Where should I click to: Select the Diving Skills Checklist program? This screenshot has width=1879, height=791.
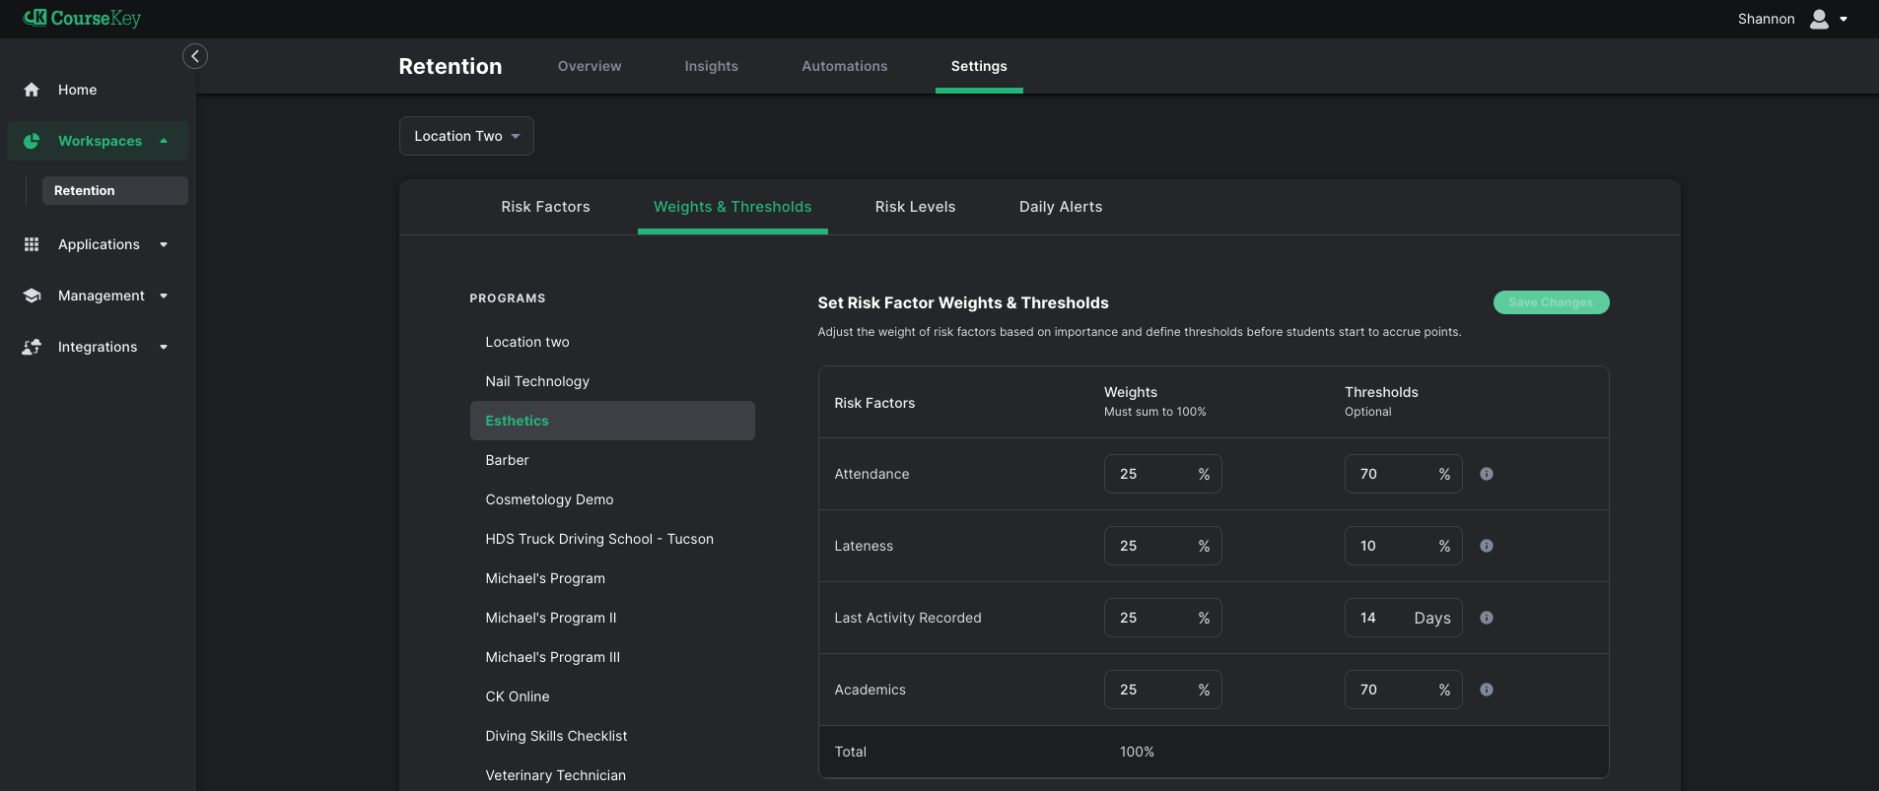tap(612, 736)
